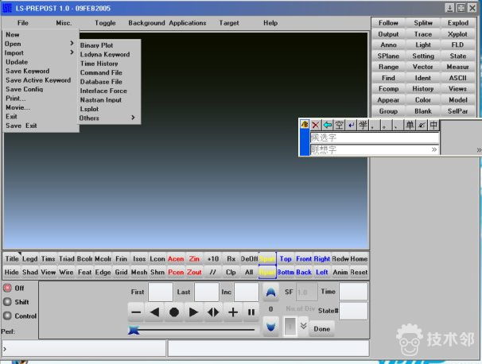
Task: Click the Fcomp button in right panel
Action: (388, 89)
